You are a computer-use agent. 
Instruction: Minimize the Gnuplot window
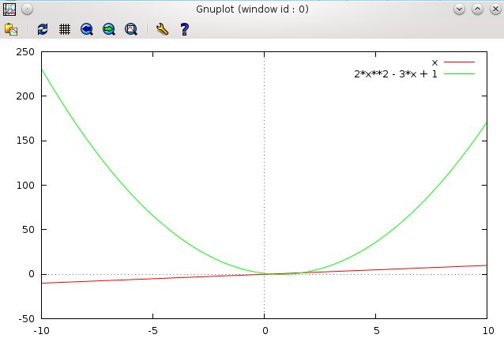[460, 9]
